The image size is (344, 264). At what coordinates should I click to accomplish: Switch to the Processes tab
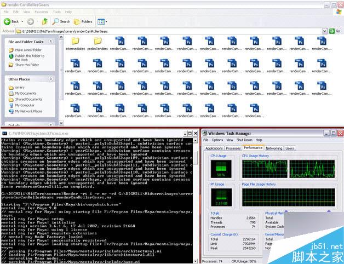click(233, 148)
